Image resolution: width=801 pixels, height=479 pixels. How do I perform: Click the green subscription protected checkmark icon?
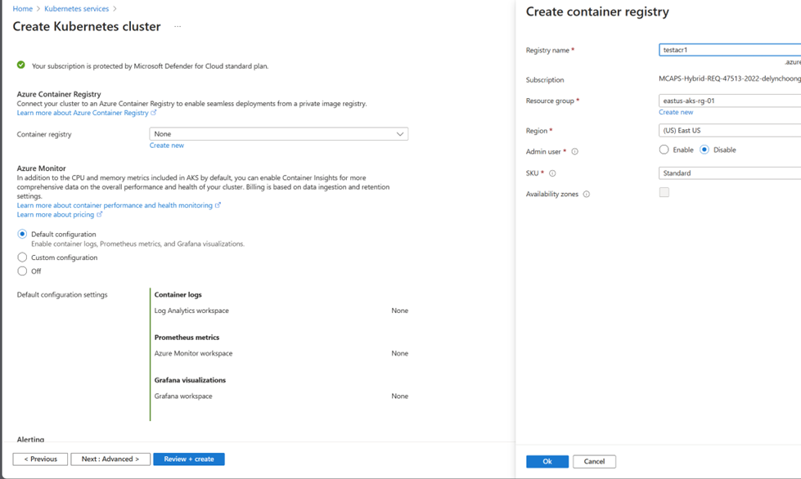coord(21,65)
